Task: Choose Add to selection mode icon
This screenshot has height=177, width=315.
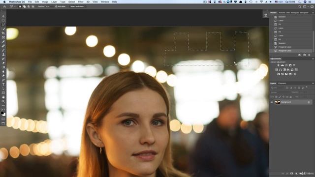Action: 24,6
